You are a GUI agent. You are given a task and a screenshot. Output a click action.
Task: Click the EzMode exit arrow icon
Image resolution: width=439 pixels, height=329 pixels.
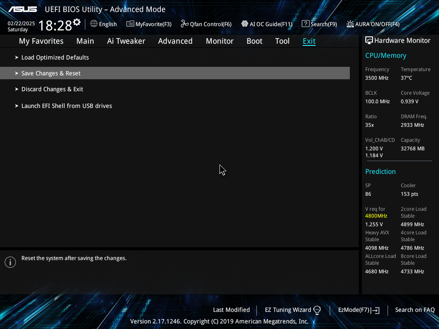[x=375, y=310]
